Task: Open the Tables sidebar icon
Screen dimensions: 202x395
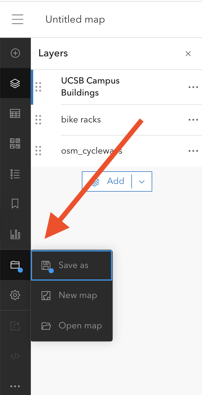Action: 15,114
